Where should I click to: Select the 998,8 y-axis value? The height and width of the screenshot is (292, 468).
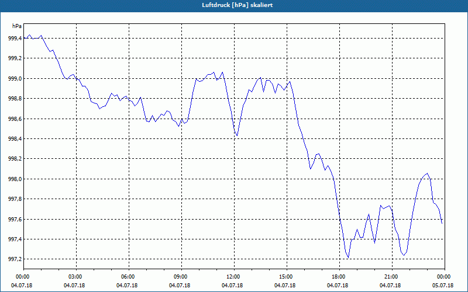[15, 99]
